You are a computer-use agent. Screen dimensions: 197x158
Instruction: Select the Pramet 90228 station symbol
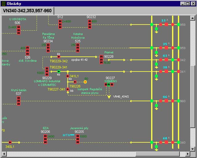(101, 60)
